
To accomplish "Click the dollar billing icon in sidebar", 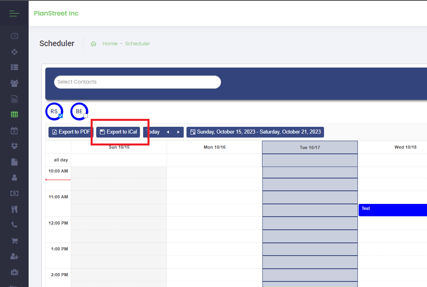I will click(x=14, y=193).
